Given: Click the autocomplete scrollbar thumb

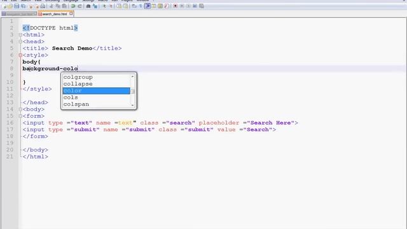Looking at the screenshot, I should (x=133, y=92).
